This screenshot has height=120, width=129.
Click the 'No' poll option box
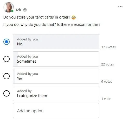coord(56,42)
